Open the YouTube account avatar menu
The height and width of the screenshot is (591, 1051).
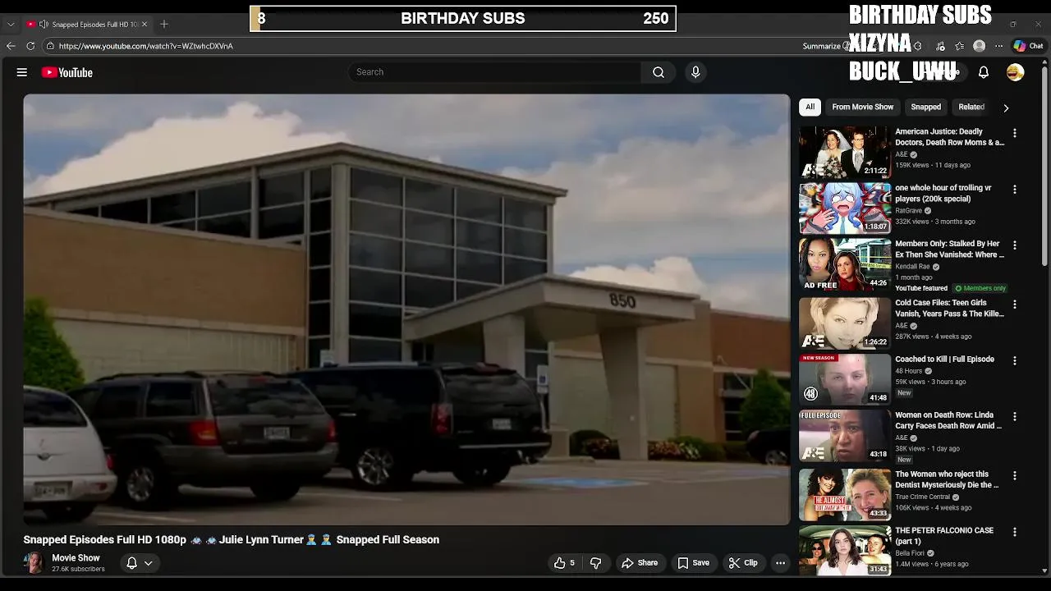[x=1016, y=72]
